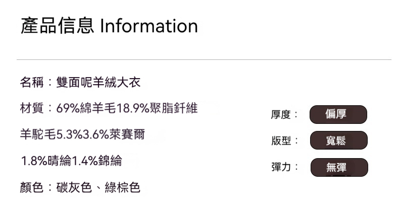Select the 綠棕色 color option text

122,188
